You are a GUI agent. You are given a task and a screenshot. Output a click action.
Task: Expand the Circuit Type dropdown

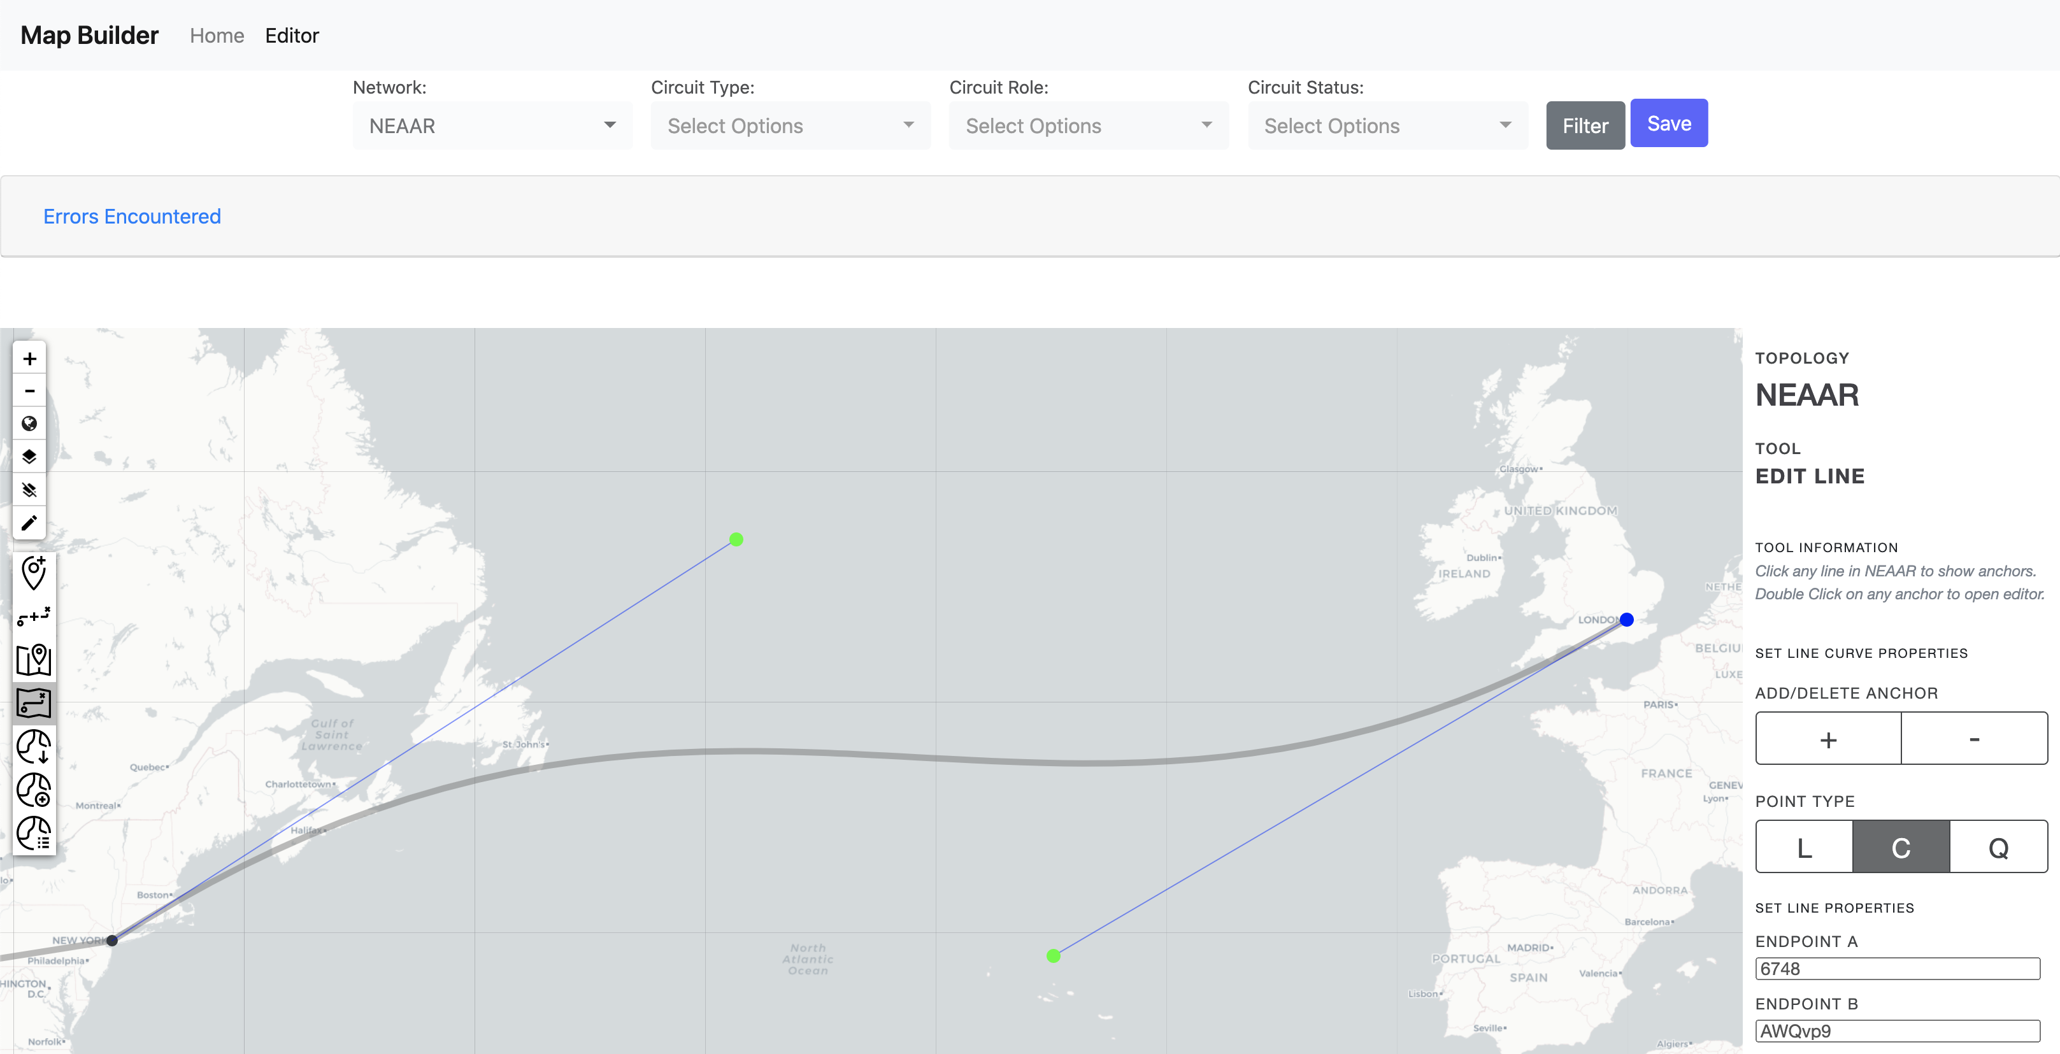(790, 125)
